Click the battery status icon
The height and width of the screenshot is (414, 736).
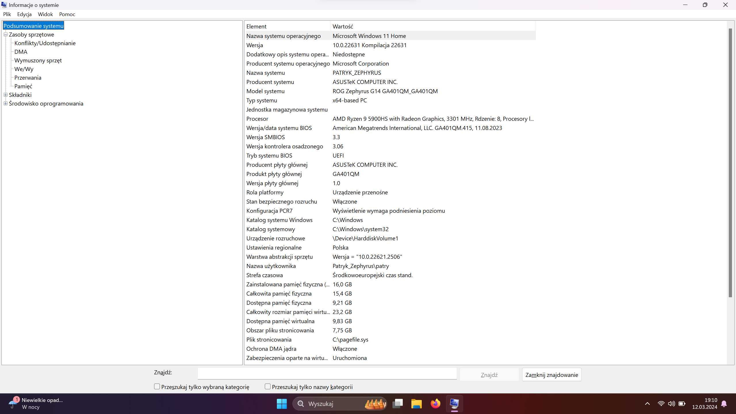tap(682, 404)
